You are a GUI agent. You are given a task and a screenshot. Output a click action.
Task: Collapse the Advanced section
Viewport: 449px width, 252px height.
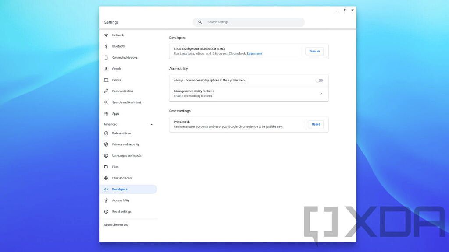coord(151,124)
